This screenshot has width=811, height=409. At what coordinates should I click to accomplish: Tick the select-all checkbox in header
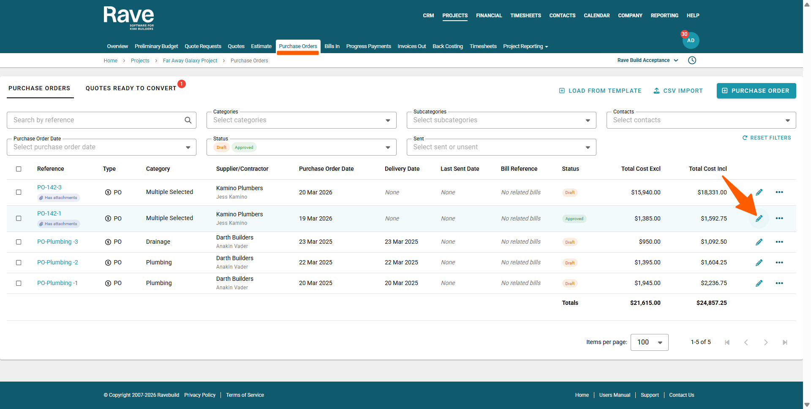click(19, 169)
